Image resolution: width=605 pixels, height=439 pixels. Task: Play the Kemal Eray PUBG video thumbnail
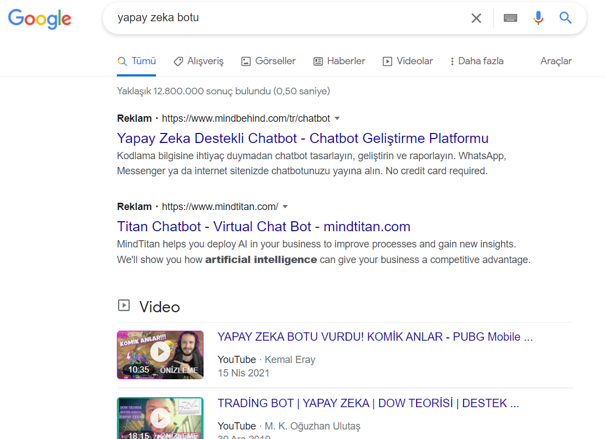click(x=160, y=355)
